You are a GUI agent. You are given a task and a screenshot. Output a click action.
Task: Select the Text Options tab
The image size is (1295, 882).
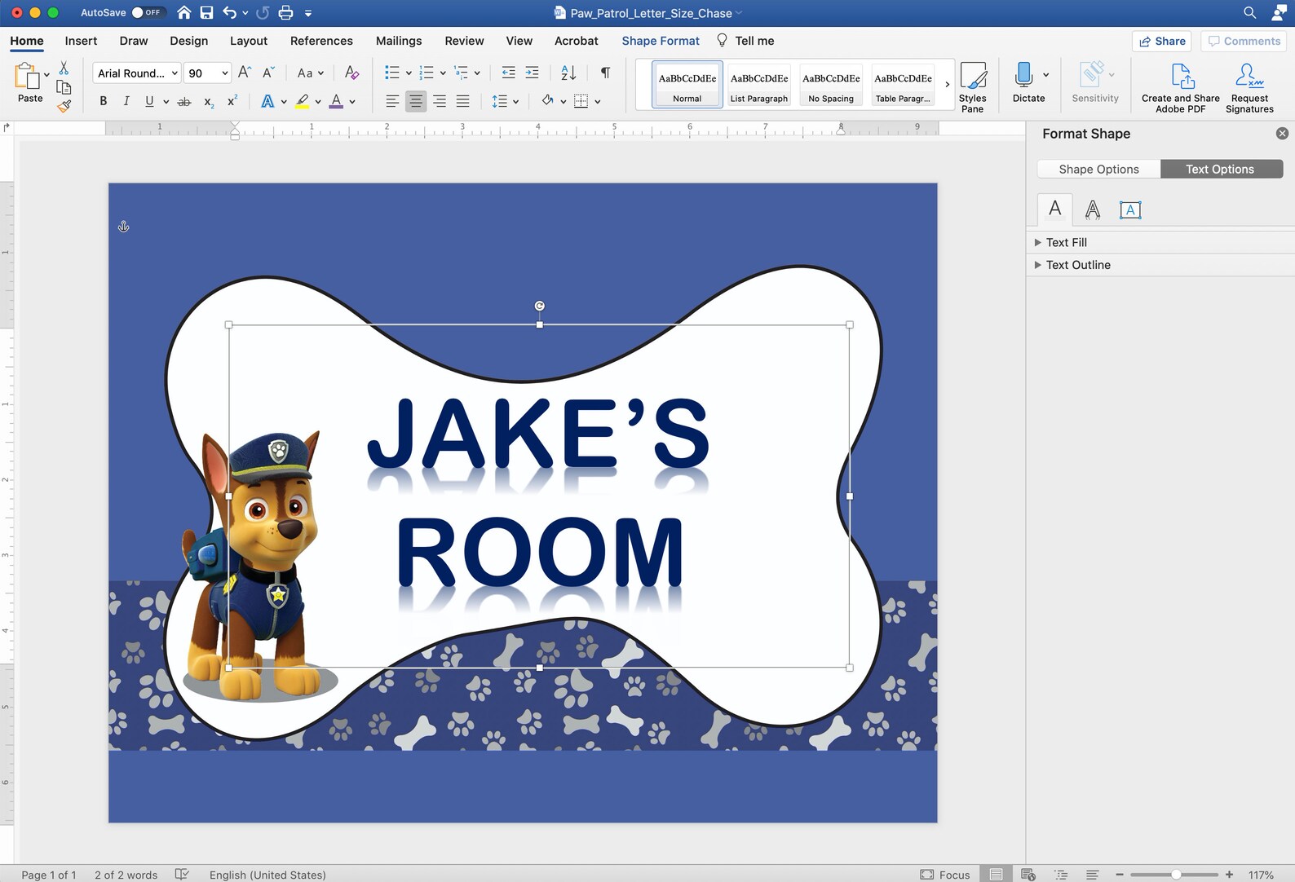click(x=1221, y=169)
